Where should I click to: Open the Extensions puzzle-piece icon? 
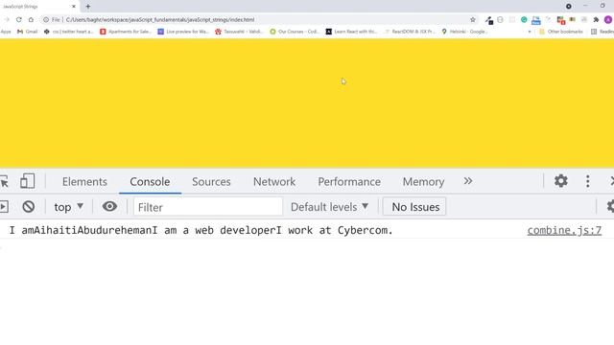[596, 19]
